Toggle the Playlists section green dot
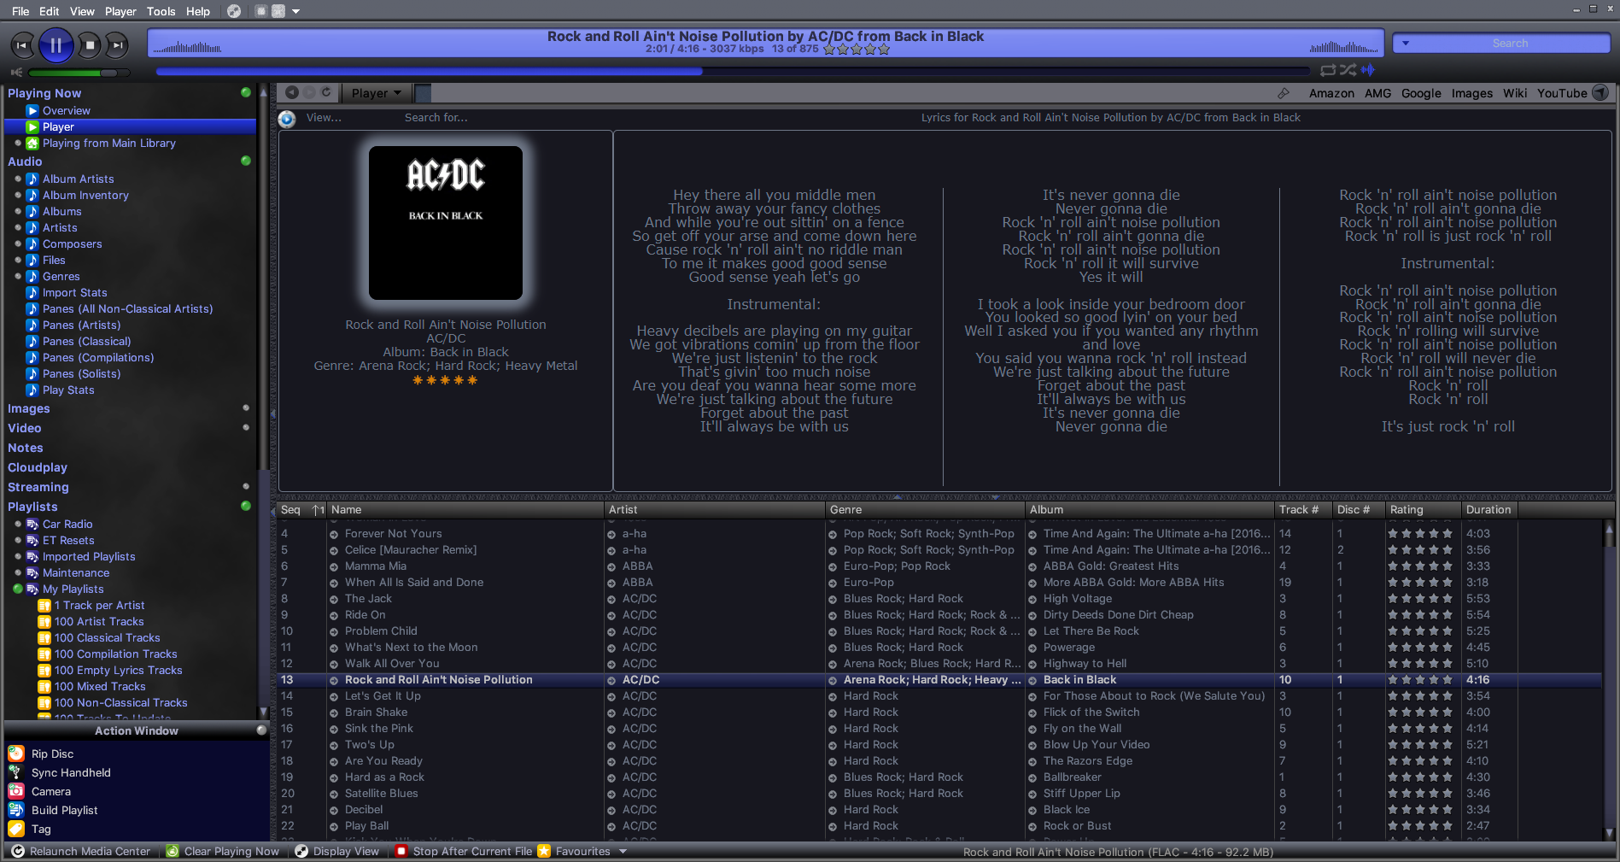 [246, 506]
